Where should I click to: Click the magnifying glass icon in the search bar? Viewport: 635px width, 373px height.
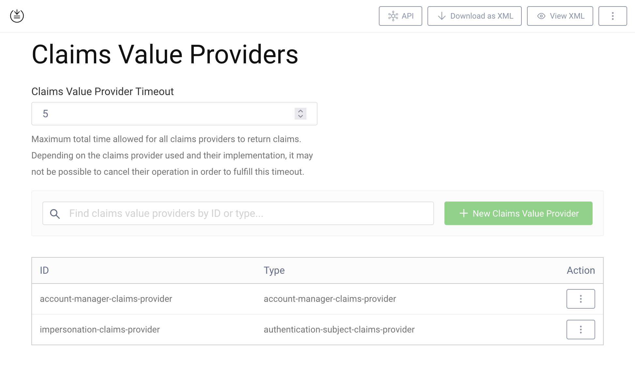55,213
